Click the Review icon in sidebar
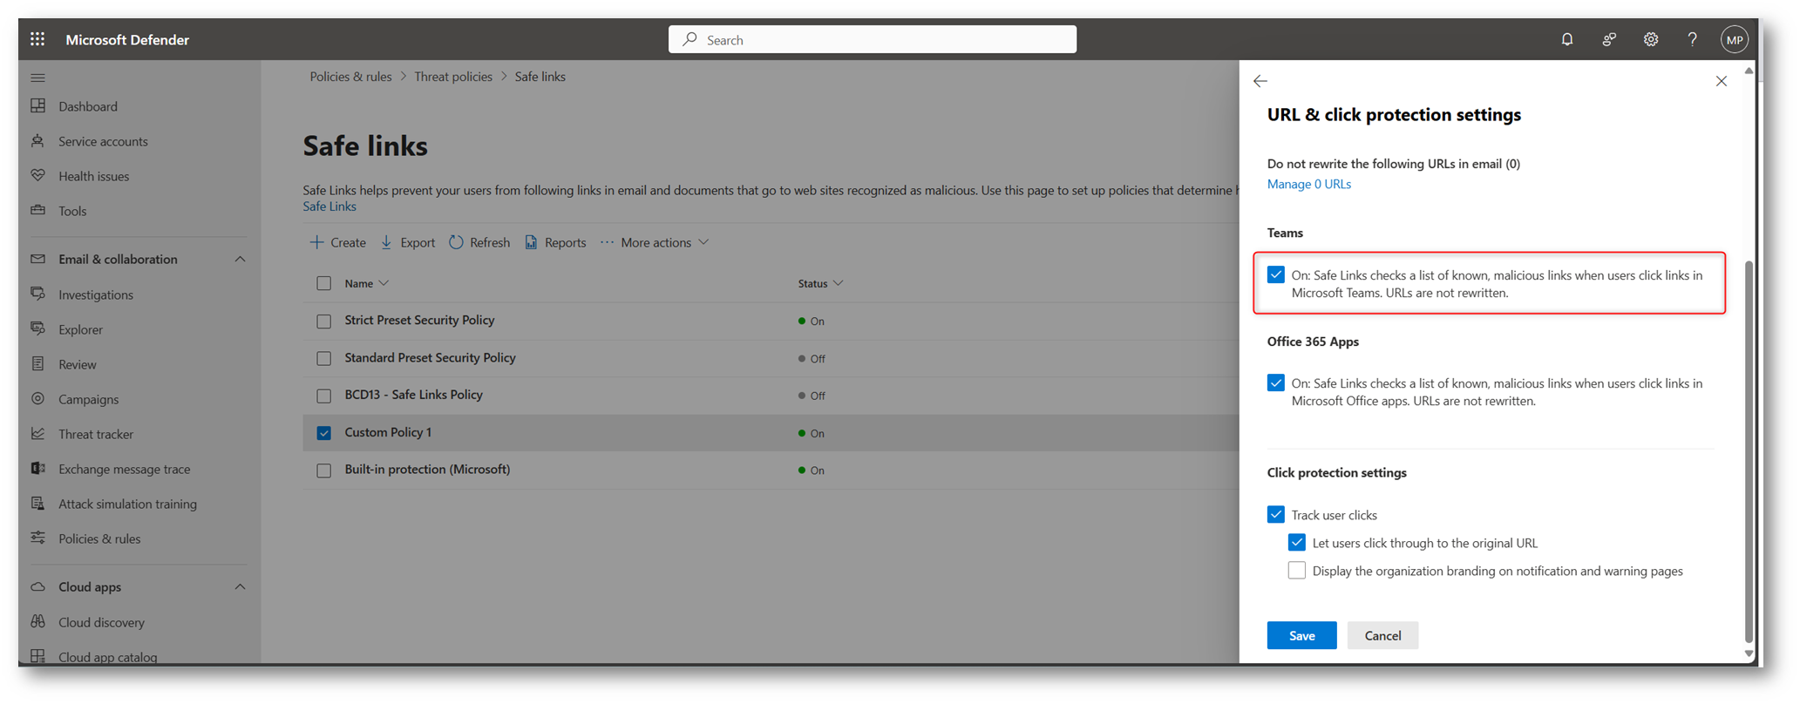 tap(37, 363)
